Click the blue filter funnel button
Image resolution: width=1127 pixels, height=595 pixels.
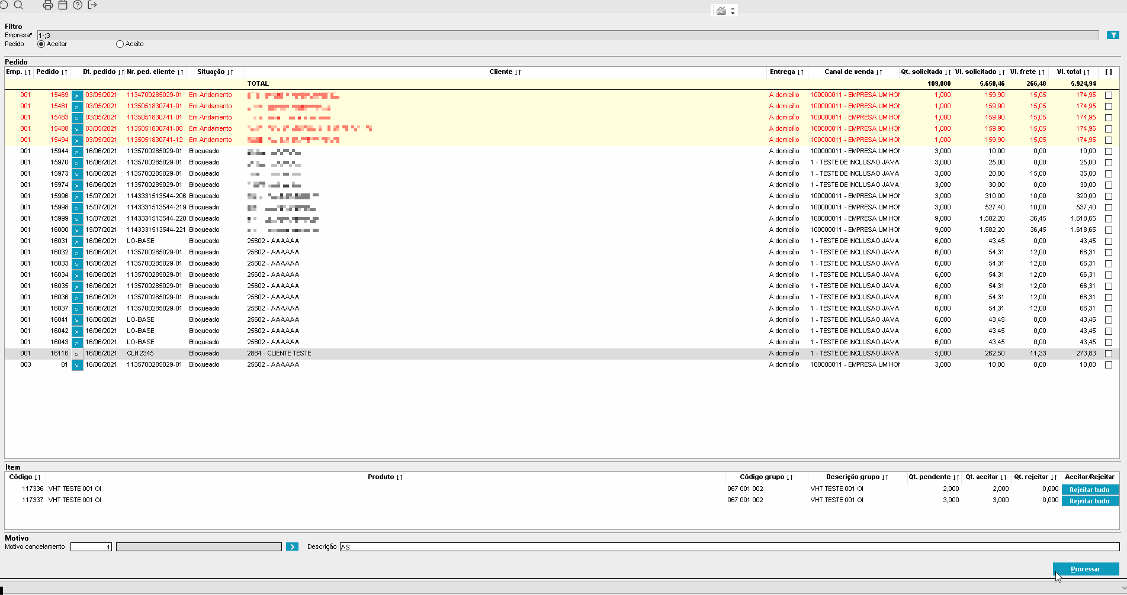click(x=1113, y=35)
